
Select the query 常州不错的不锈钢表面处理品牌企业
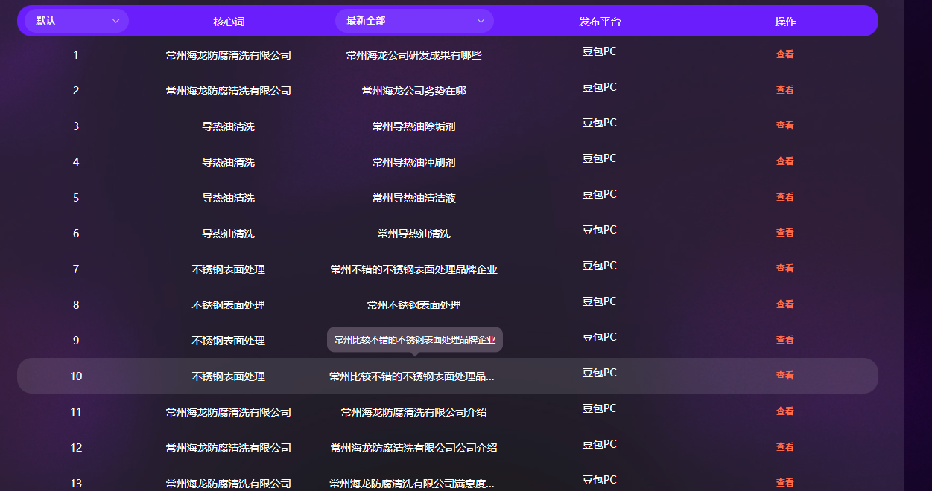(414, 269)
